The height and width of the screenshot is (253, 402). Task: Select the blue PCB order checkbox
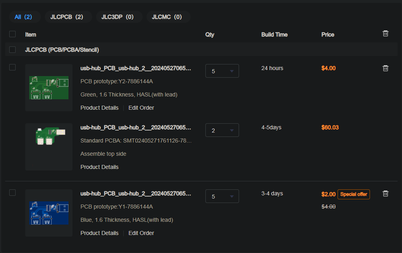coord(12,193)
